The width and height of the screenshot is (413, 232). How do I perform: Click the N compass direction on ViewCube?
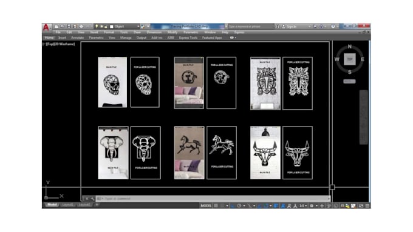[349, 47]
